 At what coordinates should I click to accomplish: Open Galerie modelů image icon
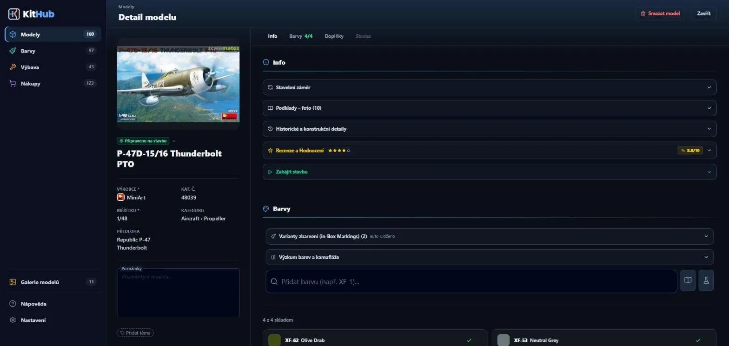tap(13, 282)
